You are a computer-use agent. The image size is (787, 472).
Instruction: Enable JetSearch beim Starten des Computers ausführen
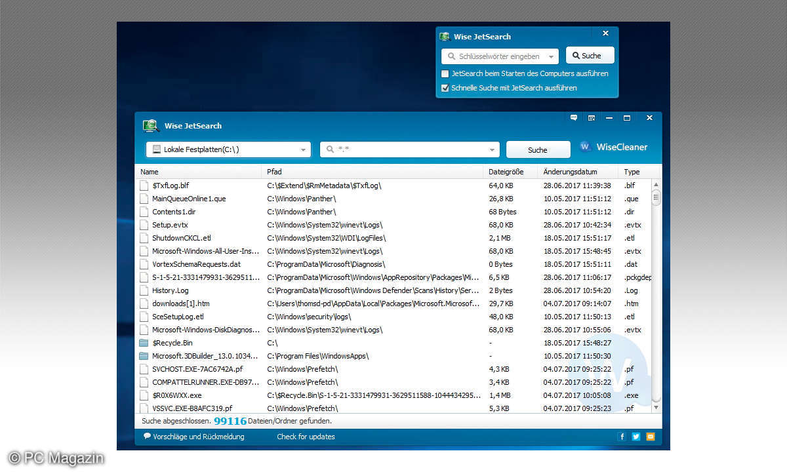click(x=445, y=73)
